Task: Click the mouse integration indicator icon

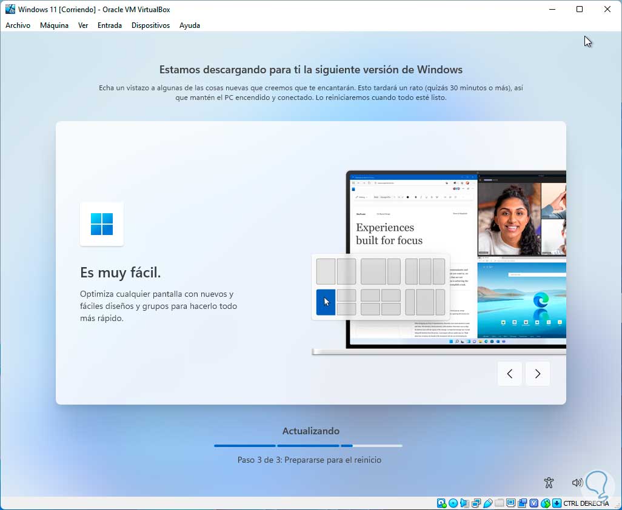Action: 546,503
